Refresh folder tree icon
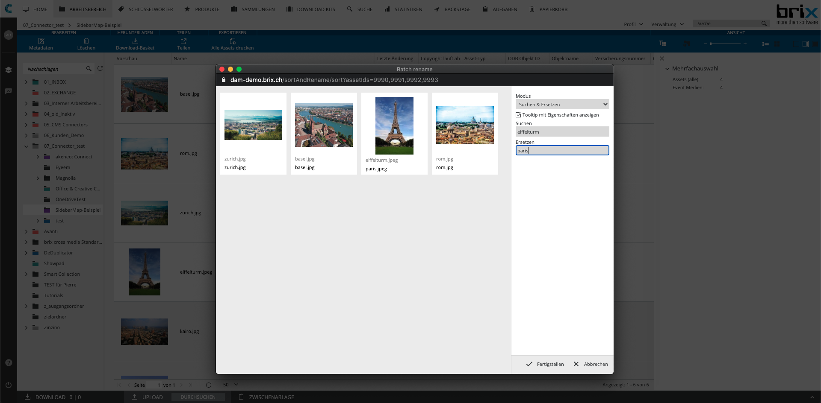 coord(100,68)
